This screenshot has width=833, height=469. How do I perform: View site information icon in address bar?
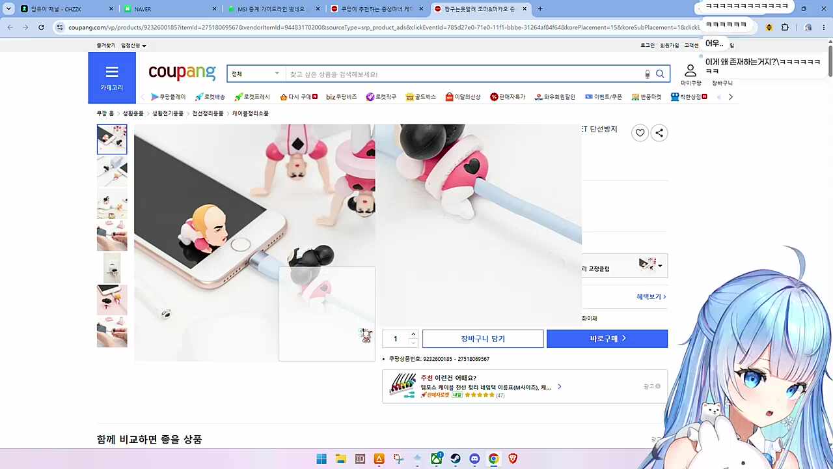(x=60, y=27)
